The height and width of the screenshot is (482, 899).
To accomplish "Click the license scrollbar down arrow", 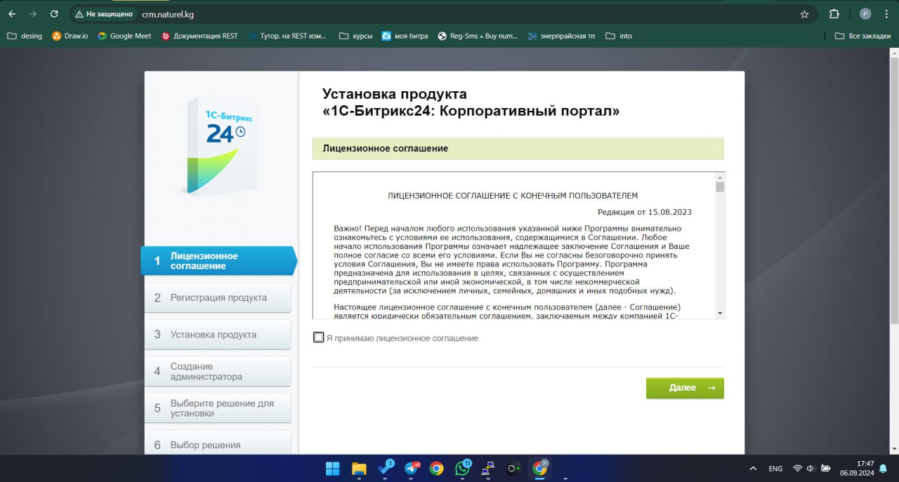I will click(x=720, y=312).
